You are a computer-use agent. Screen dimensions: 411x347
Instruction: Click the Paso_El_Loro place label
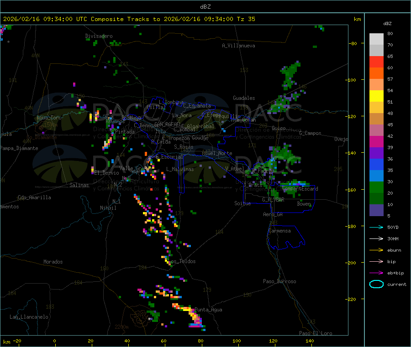point(316,333)
